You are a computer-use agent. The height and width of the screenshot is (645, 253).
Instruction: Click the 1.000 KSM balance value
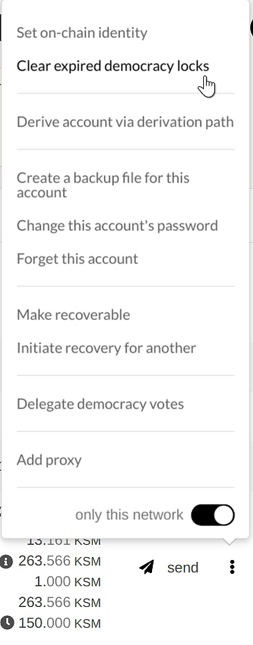pyautogui.click(x=68, y=582)
